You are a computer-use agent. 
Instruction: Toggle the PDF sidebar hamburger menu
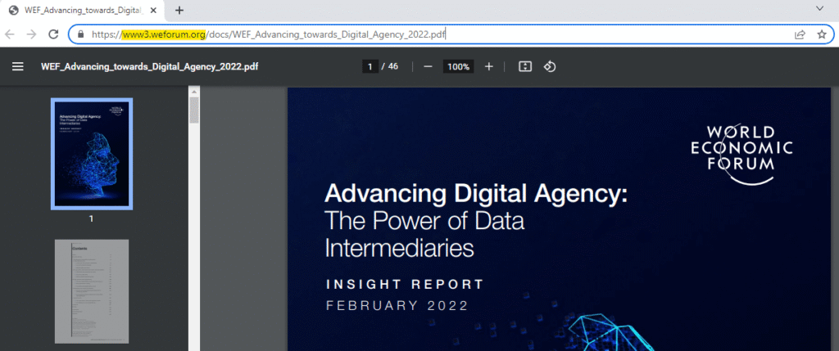pos(18,67)
